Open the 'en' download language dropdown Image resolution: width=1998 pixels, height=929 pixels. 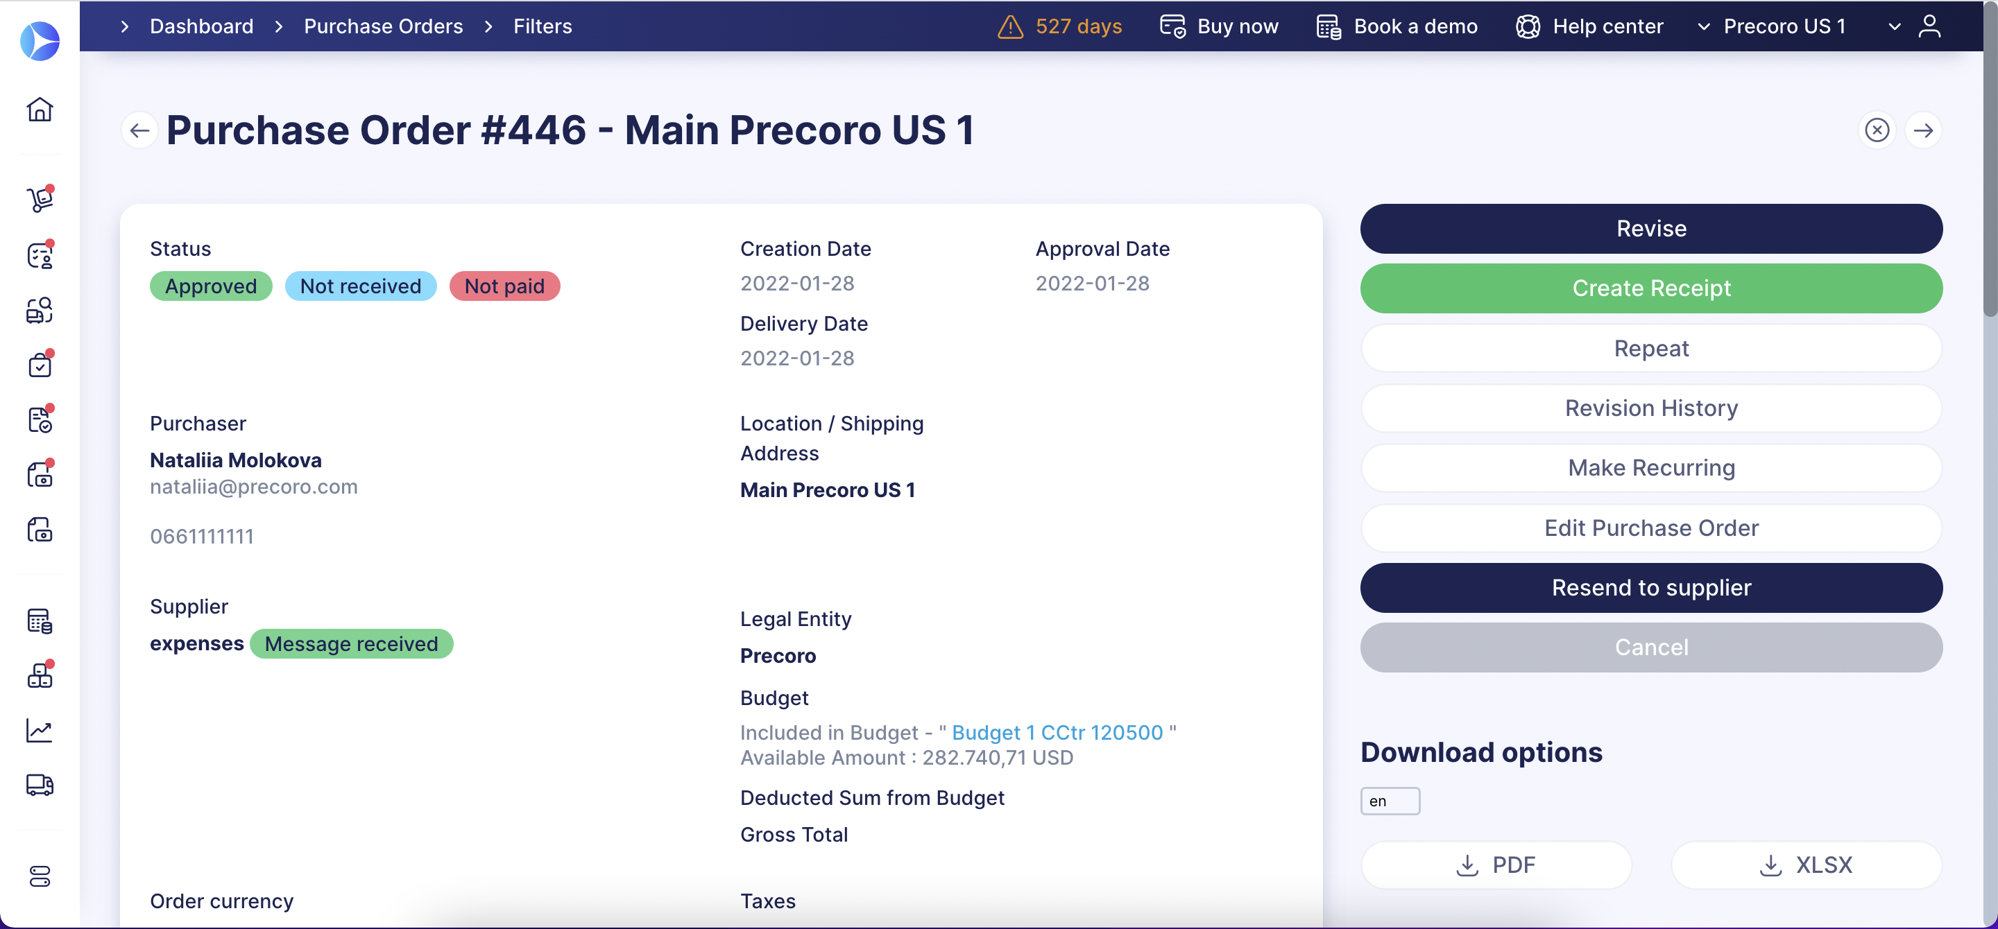click(x=1390, y=801)
